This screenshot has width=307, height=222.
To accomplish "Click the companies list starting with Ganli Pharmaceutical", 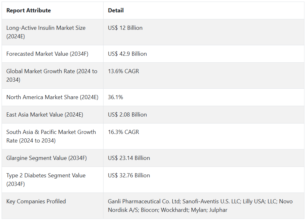I will click(x=200, y=206).
